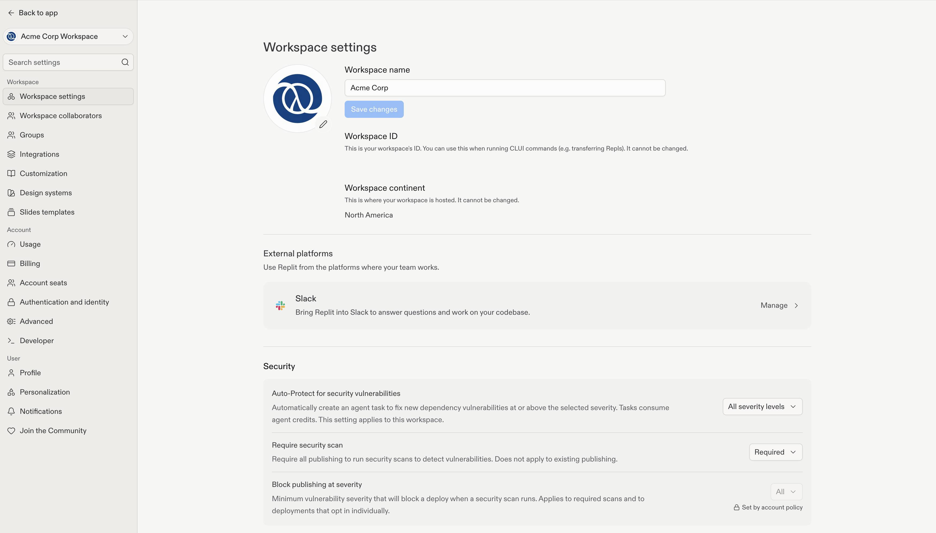Click the heart icon beside Join the Community
936x533 pixels.
11,430
